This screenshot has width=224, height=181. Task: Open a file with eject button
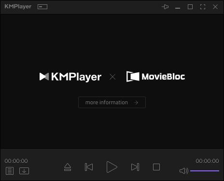[68, 167]
